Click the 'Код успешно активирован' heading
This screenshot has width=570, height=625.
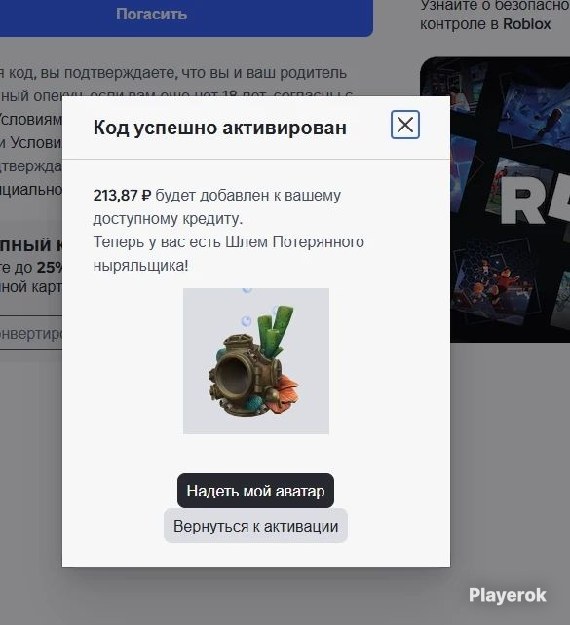pos(220,128)
